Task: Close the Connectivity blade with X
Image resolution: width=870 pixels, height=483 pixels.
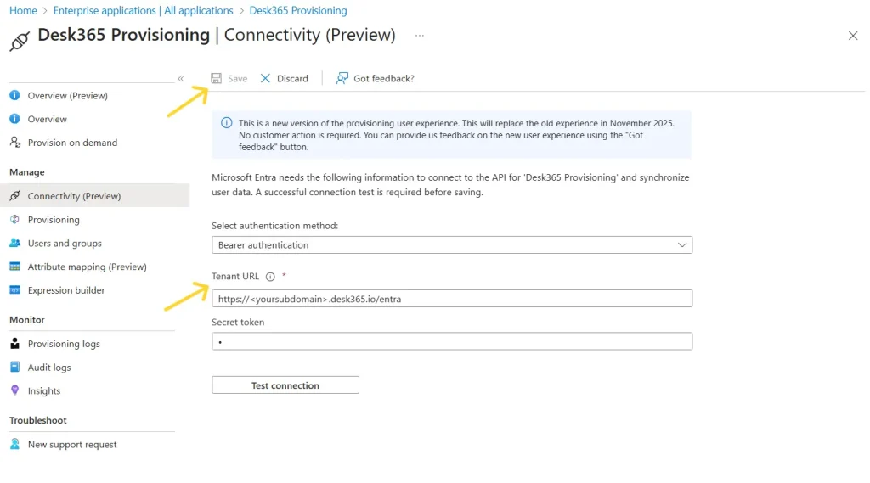Action: (x=853, y=36)
